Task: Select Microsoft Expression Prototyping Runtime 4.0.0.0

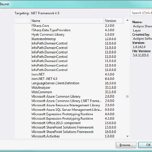Action: click(x=70, y=114)
